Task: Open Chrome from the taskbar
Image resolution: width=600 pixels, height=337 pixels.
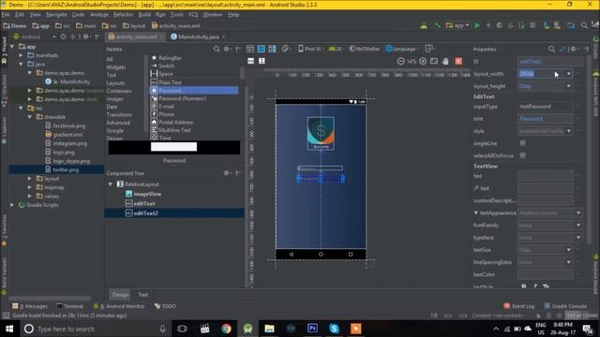Action: (226, 329)
